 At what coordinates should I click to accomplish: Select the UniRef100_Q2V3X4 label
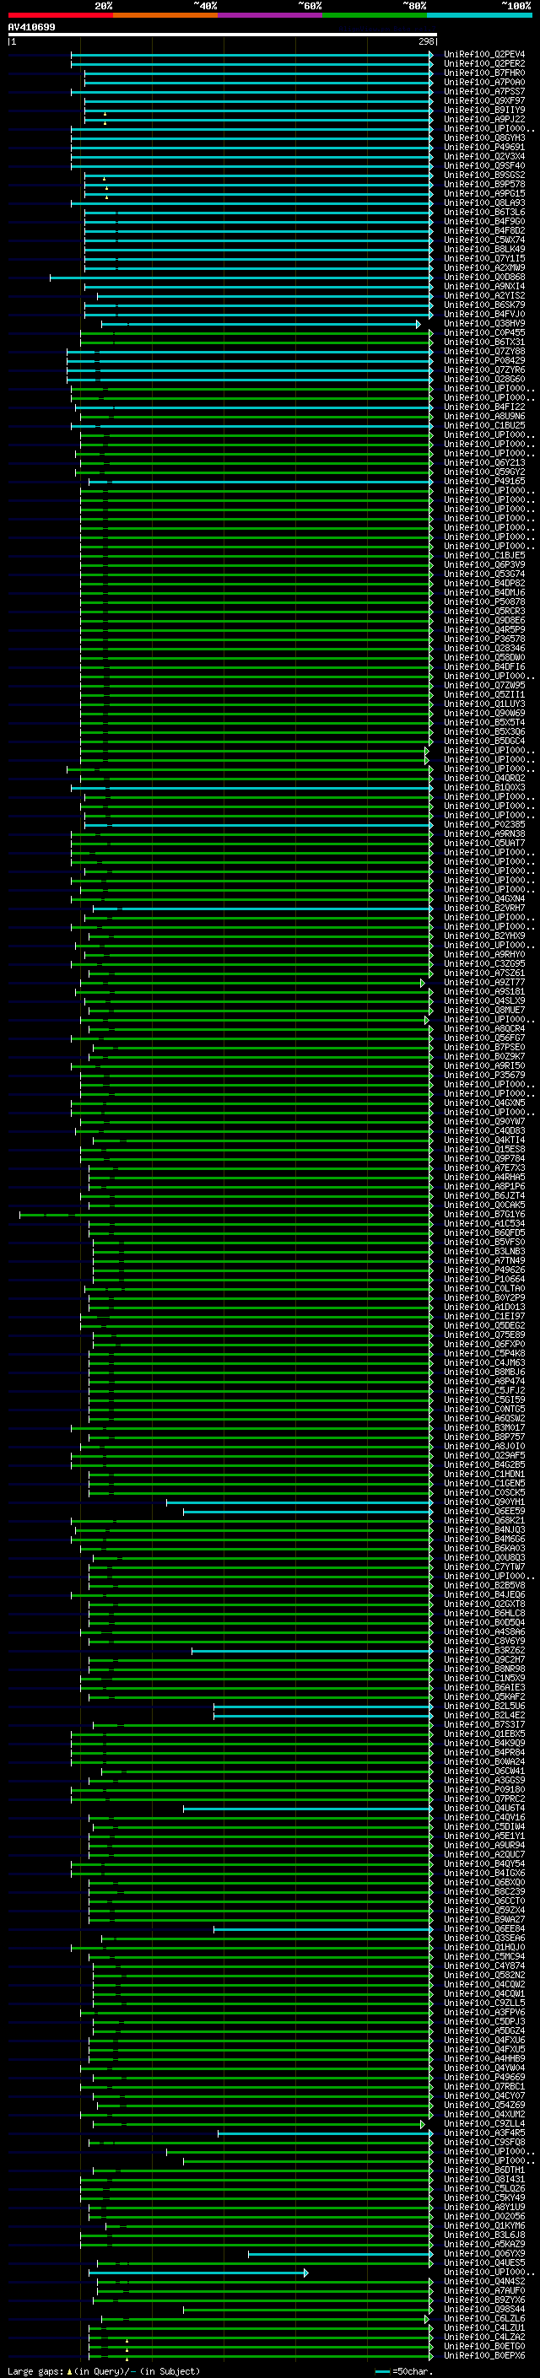484,156
